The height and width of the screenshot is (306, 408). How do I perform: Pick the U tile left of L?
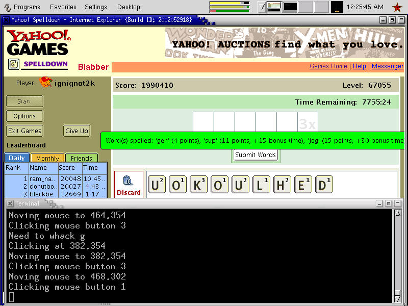240,185
